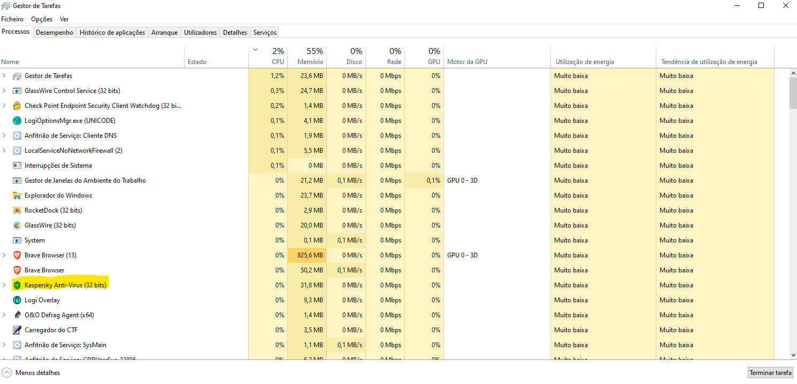This screenshot has width=797, height=384.
Task: Collapse view using Menos detalhes arrow
Action: (x=6, y=372)
